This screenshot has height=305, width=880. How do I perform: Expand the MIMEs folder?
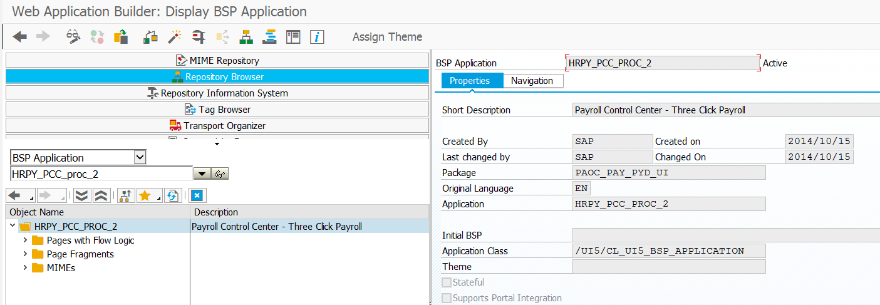pyautogui.click(x=25, y=268)
